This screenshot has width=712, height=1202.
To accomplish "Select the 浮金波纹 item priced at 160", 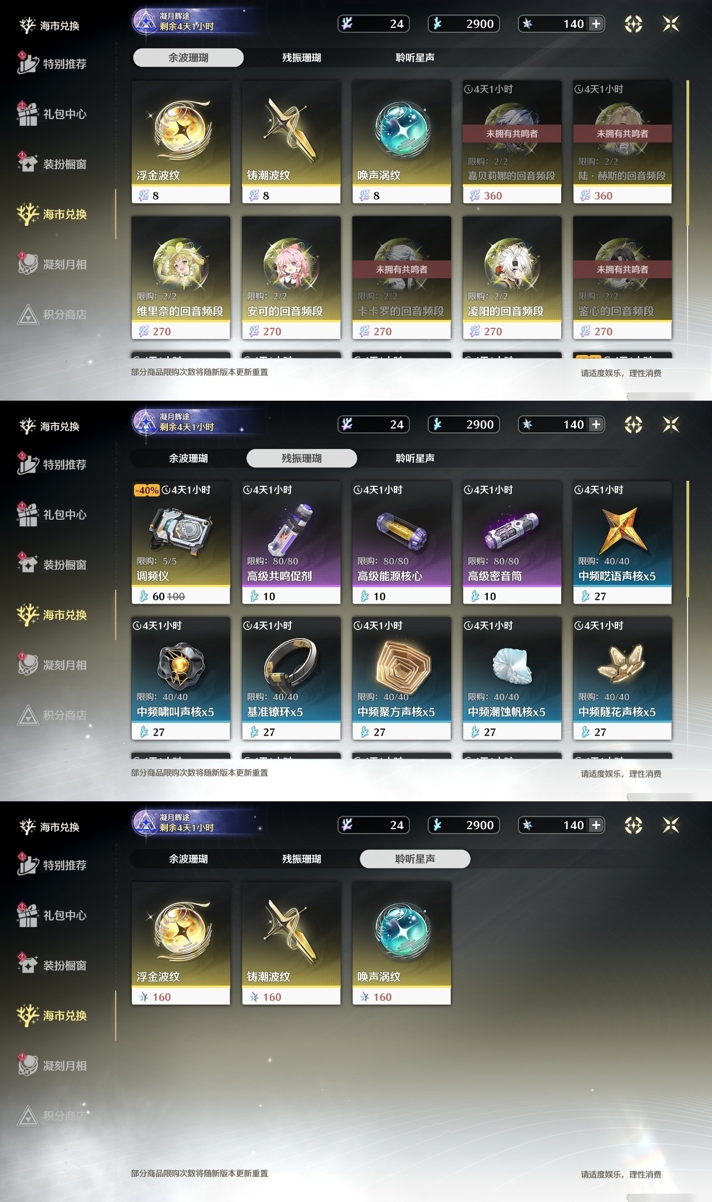I will [181, 943].
